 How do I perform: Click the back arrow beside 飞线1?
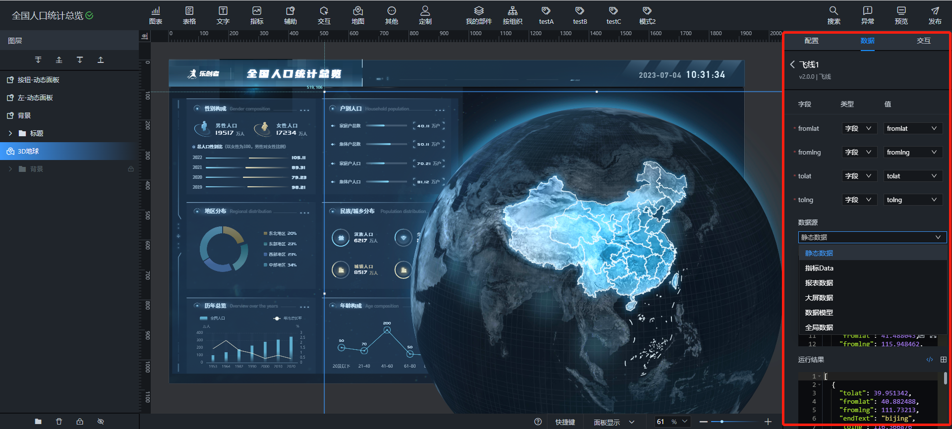tap(792, 64)
